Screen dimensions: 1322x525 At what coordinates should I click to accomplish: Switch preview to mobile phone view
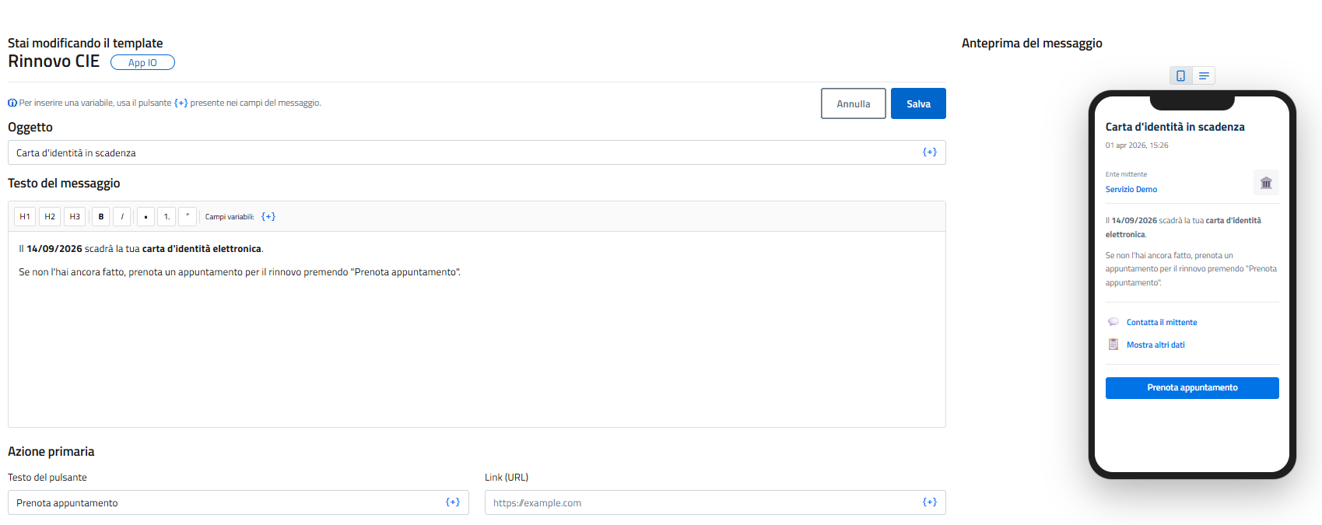coord(1180,75)
